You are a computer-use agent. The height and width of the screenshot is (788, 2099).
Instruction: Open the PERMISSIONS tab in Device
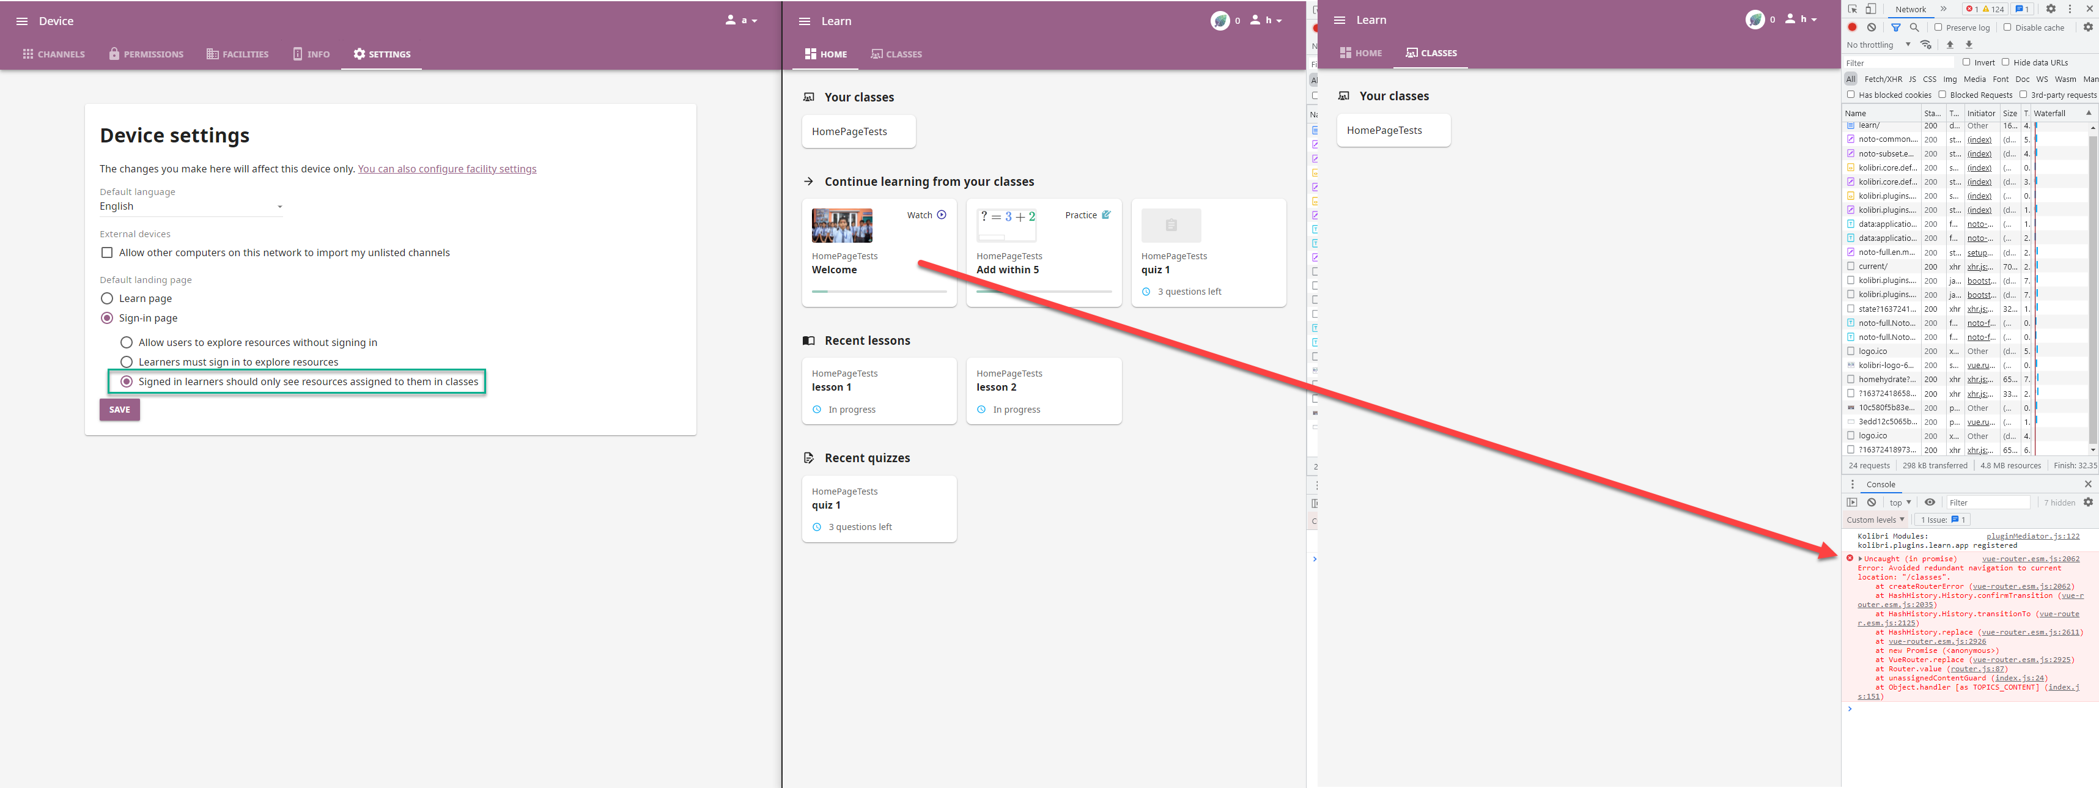146,54
